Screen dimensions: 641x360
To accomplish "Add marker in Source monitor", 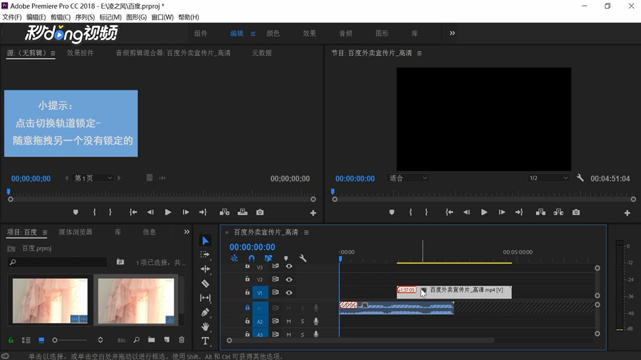I will 76,212.
